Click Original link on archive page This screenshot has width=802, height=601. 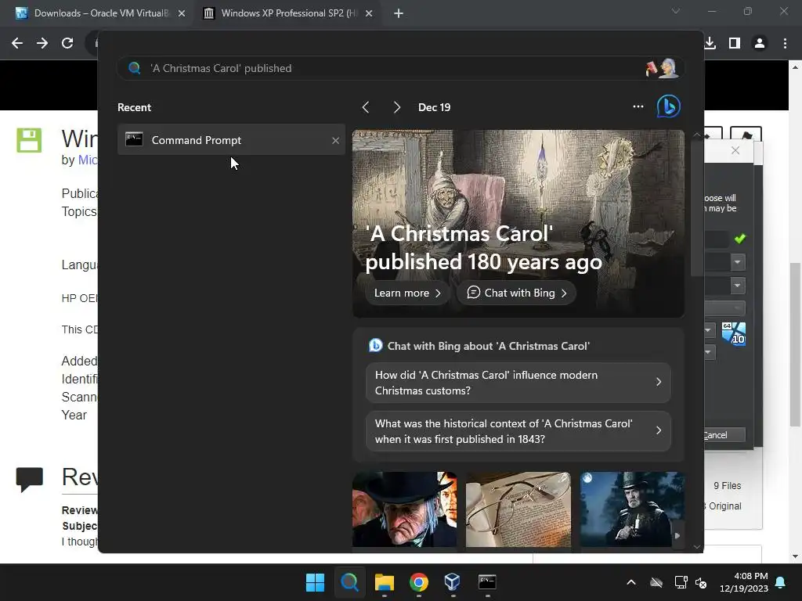tap(724, 506)
